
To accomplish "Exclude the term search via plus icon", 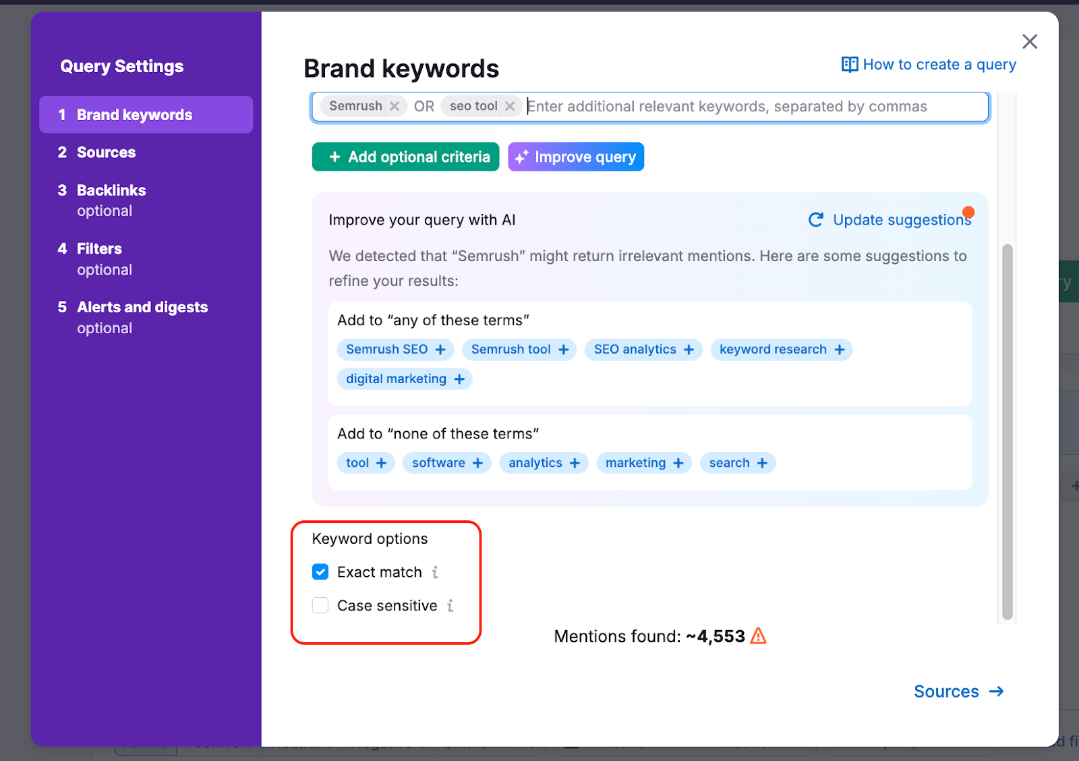I will coord(762,463).
